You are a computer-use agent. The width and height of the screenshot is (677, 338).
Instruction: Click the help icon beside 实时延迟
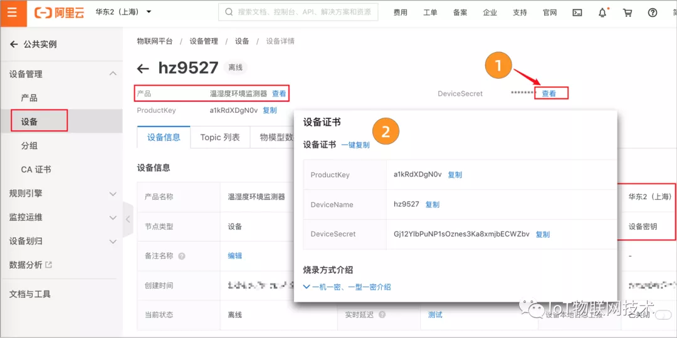tap(382, 315)
